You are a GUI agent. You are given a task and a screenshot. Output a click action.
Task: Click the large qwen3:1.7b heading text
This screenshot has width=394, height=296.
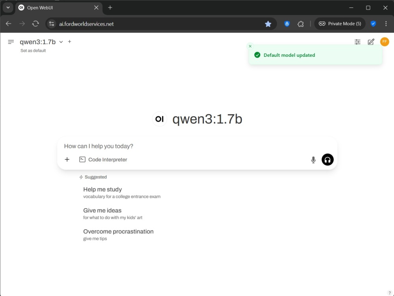coord(207,119)
